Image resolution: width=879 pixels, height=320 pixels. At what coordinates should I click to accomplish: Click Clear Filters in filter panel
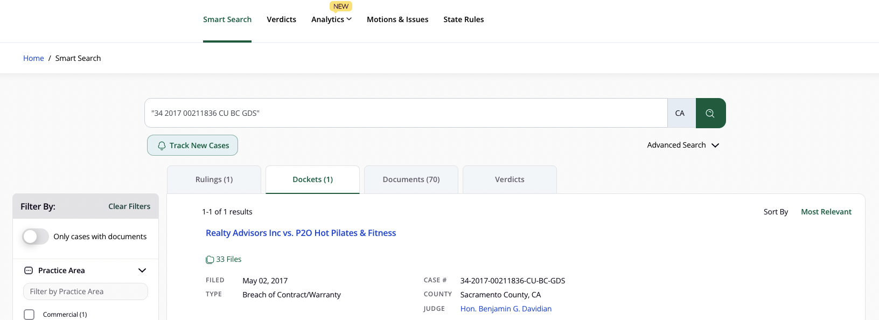(129, 206)
